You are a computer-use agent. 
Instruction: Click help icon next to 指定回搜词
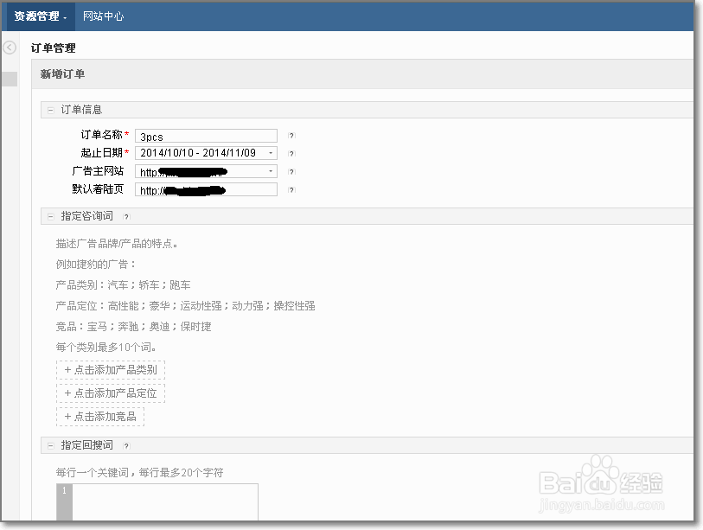(126, 446)
